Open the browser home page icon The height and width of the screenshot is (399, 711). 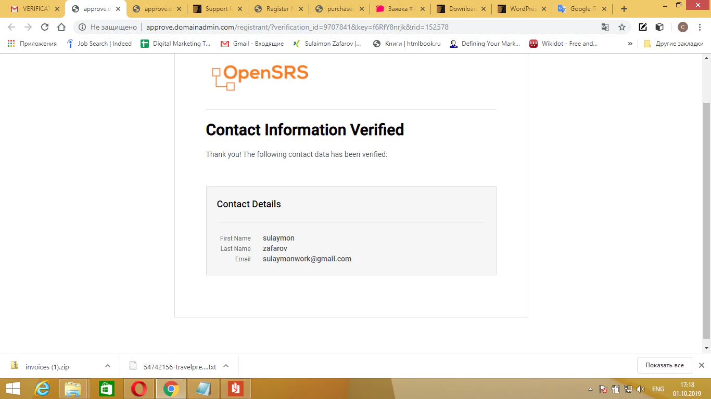point(61,27)
